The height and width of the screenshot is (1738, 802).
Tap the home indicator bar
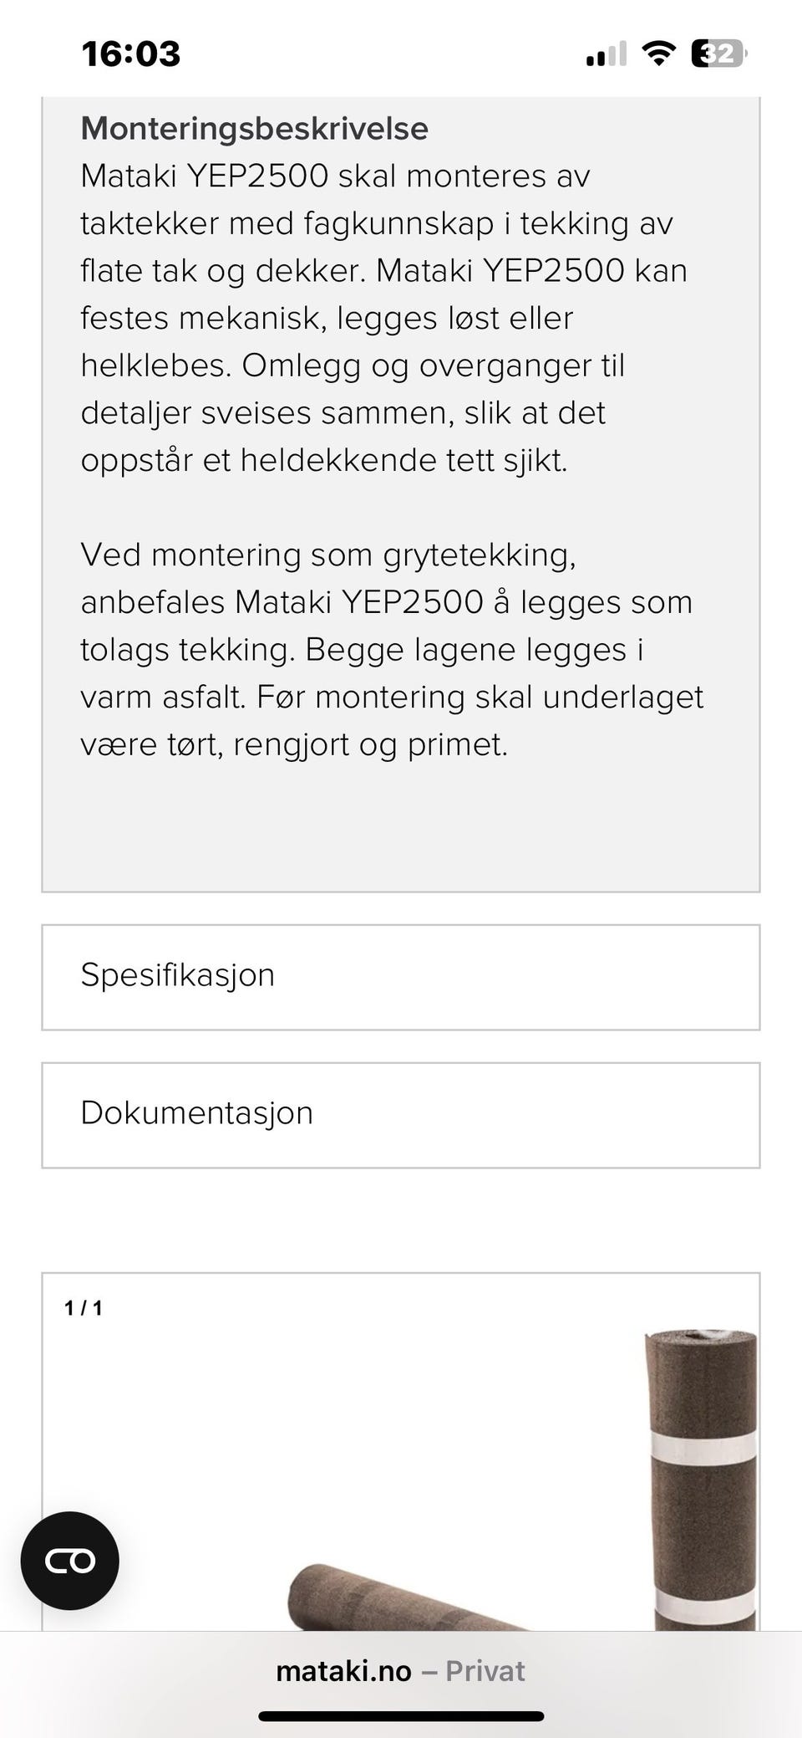pos(401,1716)
